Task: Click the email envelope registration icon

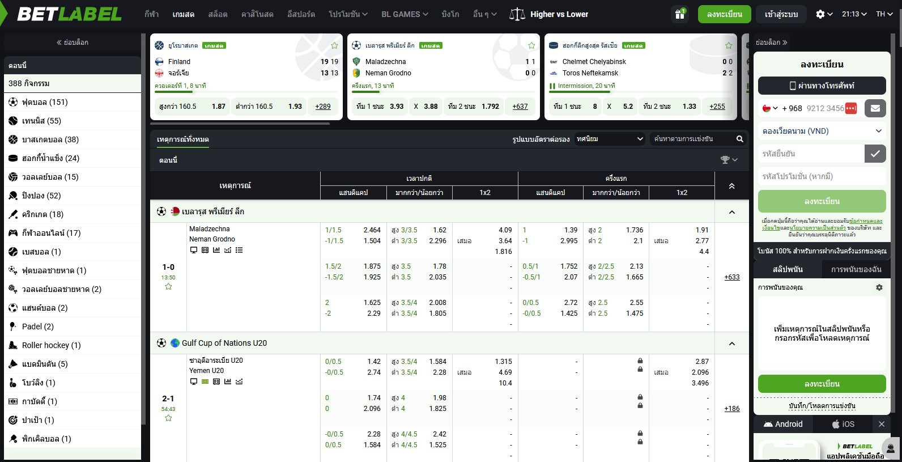Action: pyautogui.click(x=875, y=108)
